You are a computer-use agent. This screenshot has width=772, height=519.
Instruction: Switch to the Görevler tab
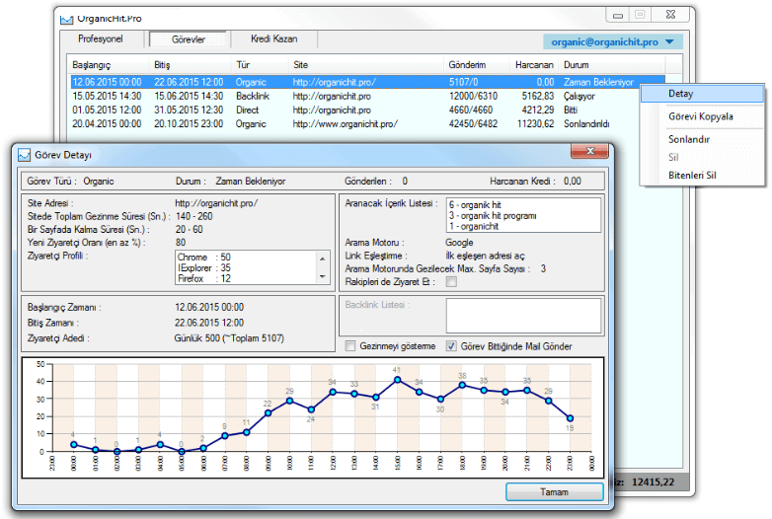point(189,39)
